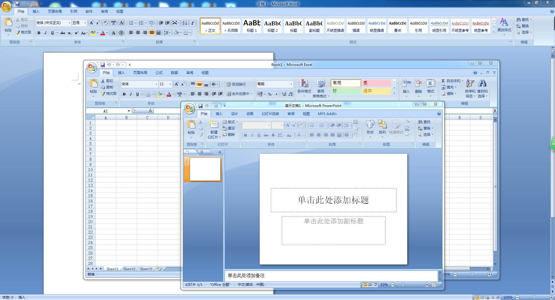The width and height of the screenshot is (555, 300).
Task: Click Excel's Sort & Filter (排序和筛选) icon
Action: (x=470, y=84)
